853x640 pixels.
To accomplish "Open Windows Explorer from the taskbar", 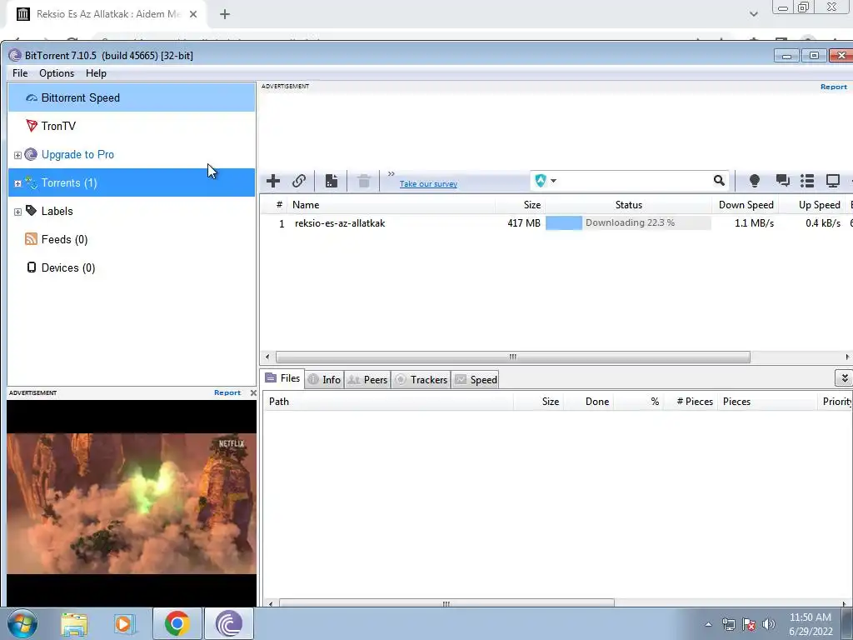I will click(74, 623).
